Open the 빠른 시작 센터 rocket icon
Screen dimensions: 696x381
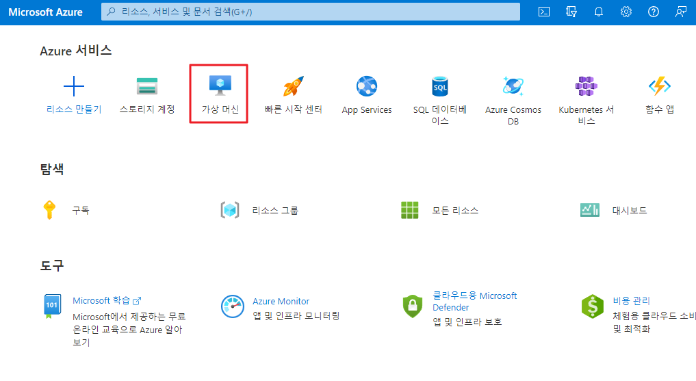coord(294,86)
